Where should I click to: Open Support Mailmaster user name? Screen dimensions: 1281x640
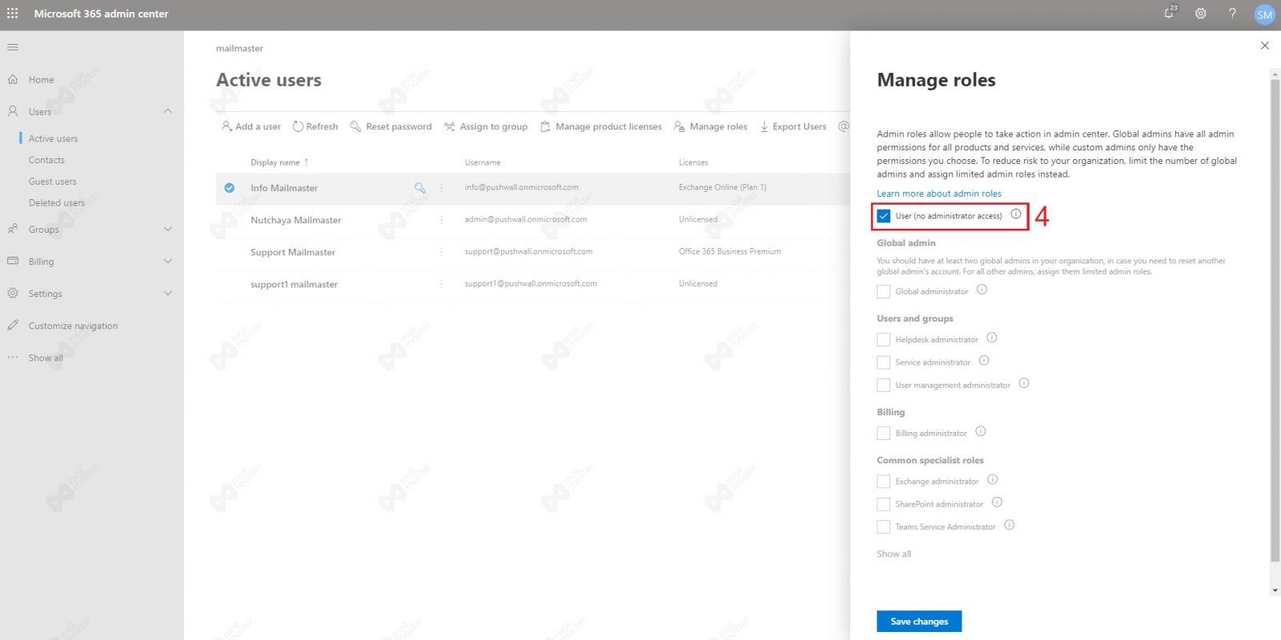point(293,252)
